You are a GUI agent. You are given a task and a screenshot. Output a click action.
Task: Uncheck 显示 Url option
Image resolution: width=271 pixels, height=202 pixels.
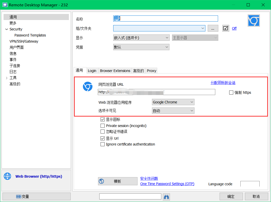(x=103, y=138)
